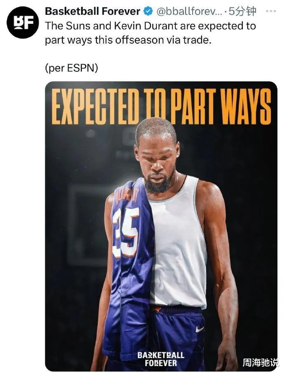Visit the @bballforev handle link
The height and width of the screenshot is (373, 284).
tap(189, 11)
